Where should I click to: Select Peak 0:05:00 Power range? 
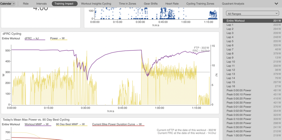pyautogui.click(x=252, y=115)
